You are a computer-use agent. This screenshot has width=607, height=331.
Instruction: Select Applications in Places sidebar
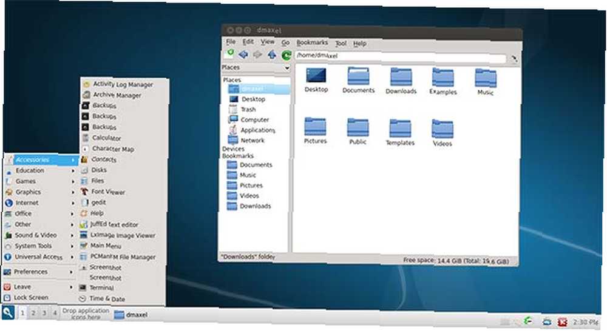pos(257,130)
